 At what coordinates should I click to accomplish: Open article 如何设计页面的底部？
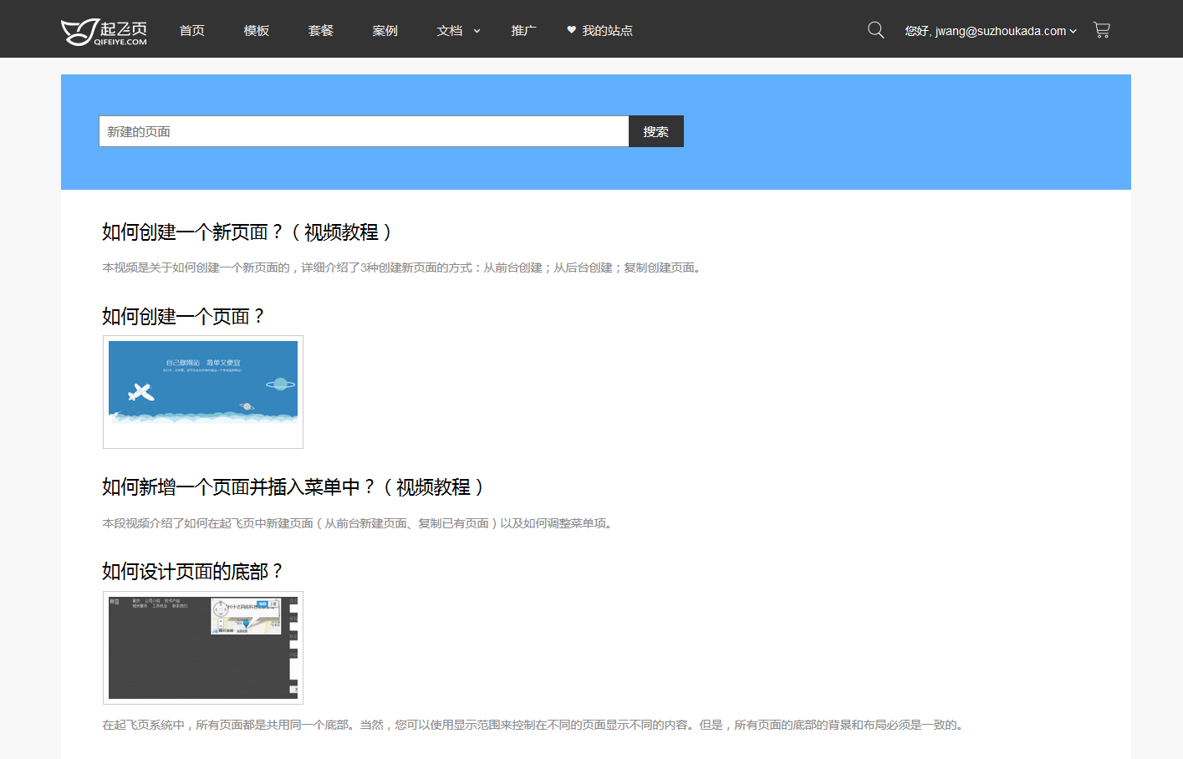193,572
